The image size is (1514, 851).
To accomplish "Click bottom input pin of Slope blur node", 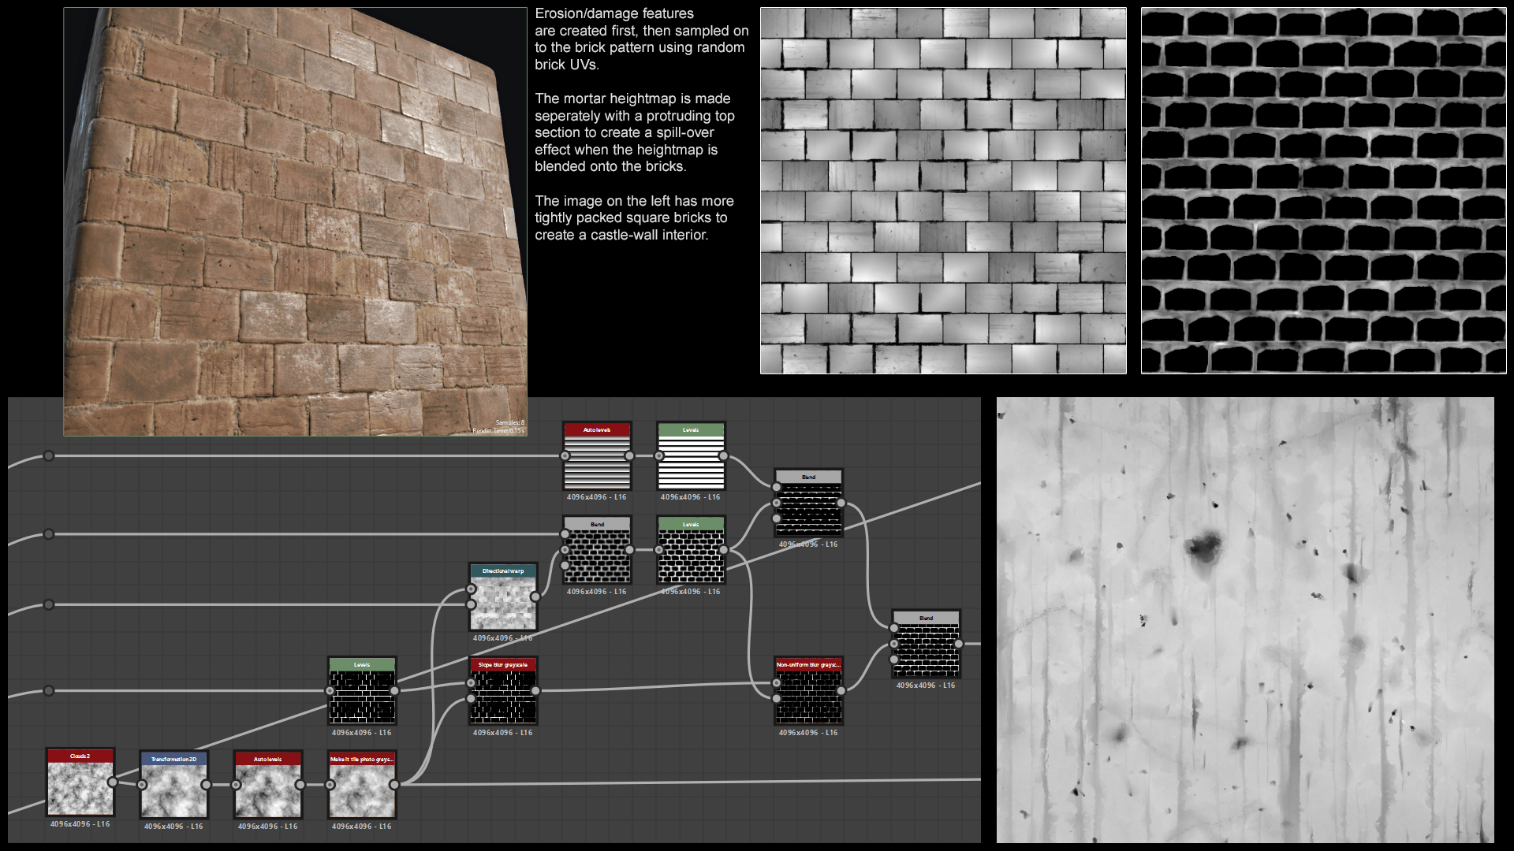I will [472, 699].
